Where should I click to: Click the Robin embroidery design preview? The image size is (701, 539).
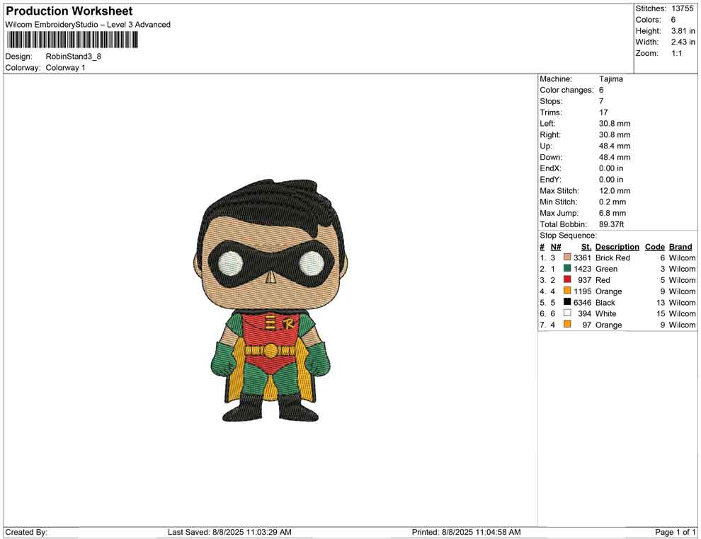270,301
